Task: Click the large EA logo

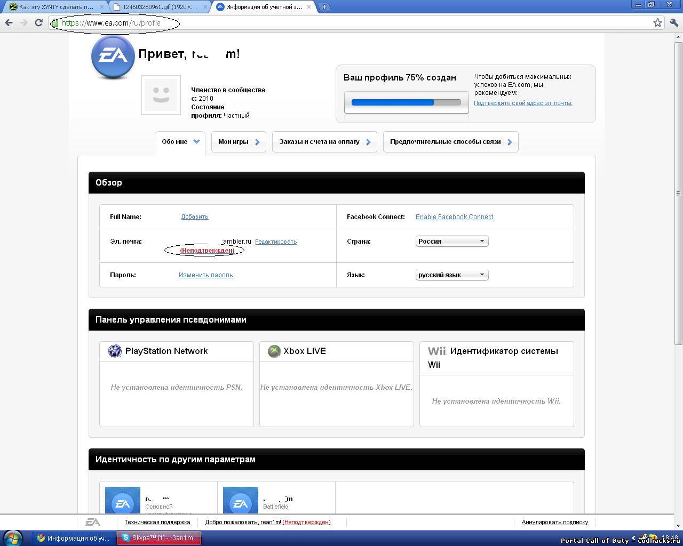Action: (x=113, y=57)
